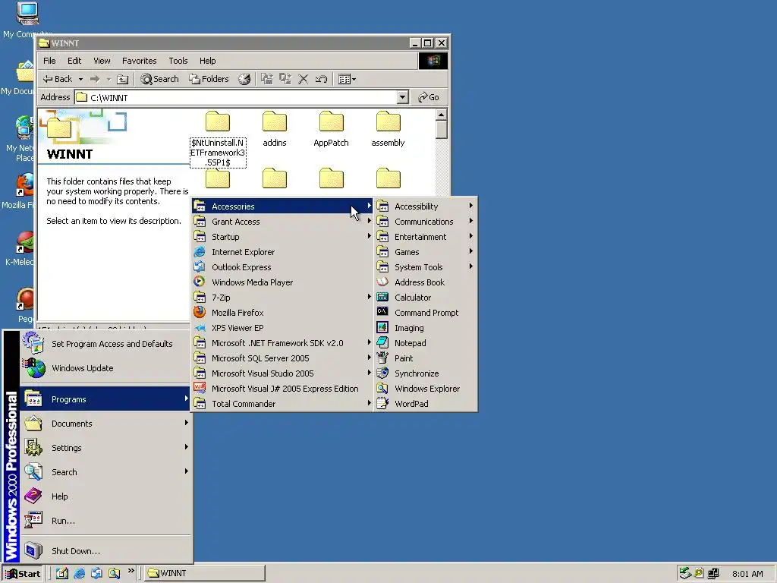The width and height of the screenshot is (777, 583).
Task: Launch Command Prompt from Accessories
Action: (x=426, y=313)
